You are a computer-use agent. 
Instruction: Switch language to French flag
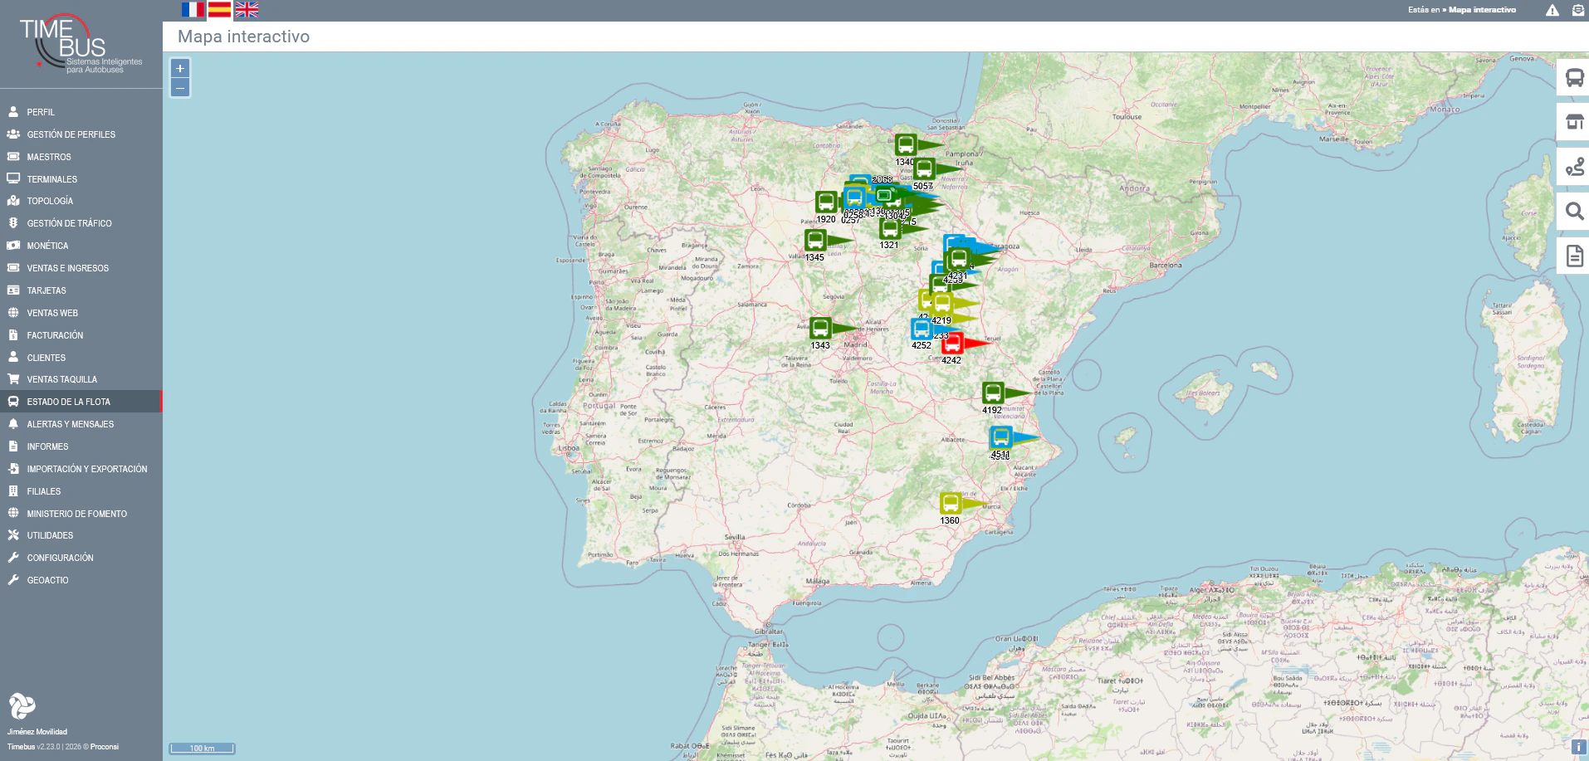pos(193,10)
